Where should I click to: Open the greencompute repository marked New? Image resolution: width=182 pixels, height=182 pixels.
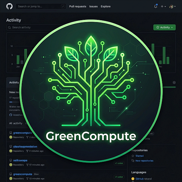point(22,174)
